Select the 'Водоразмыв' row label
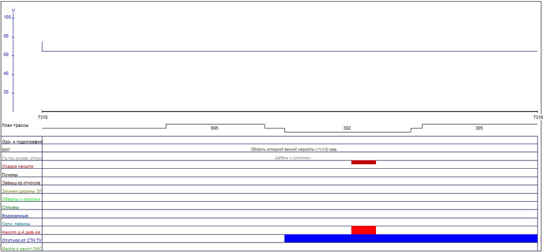Viewport: 543px width, 252px height. coord(15,216)
